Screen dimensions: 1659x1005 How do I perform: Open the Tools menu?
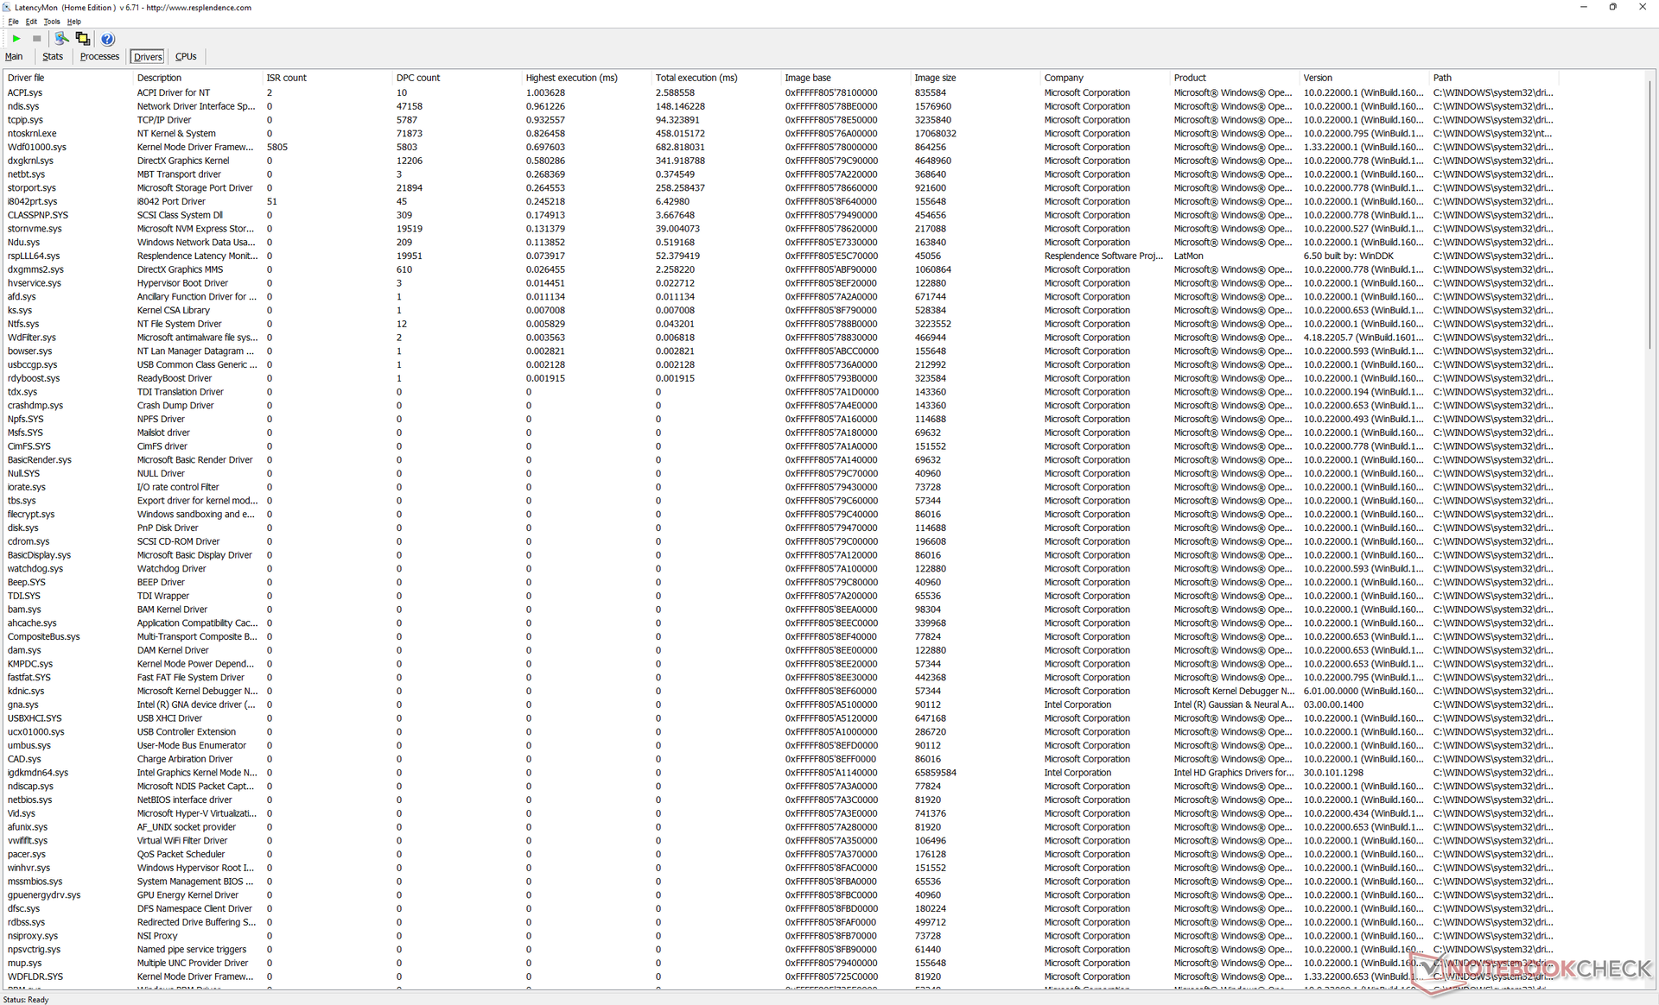(x=52, y=22)
